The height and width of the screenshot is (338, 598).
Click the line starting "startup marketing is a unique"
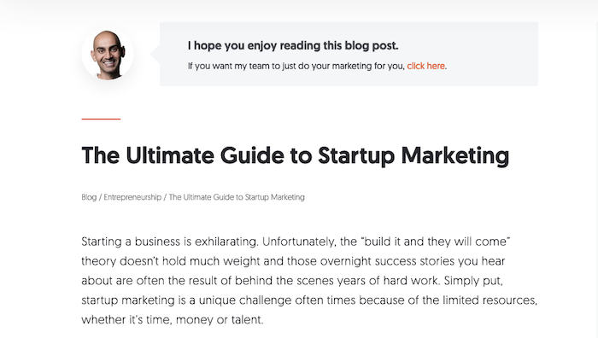coord(309,300)
